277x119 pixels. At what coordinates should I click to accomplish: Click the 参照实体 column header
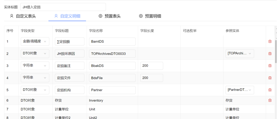(x=232, y=31)
